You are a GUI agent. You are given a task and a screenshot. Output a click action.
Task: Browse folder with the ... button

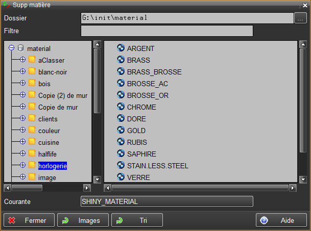(300, 18)
